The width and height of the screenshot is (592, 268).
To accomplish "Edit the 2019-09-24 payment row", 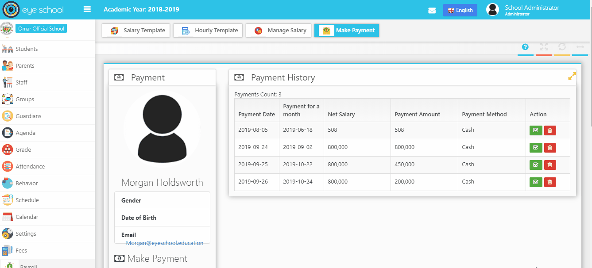I will pos(536,148).
